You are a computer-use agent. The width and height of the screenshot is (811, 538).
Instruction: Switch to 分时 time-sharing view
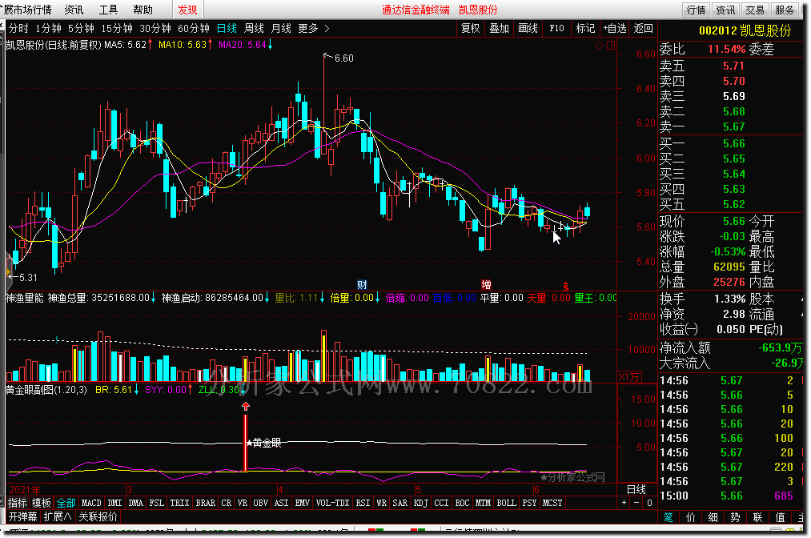tap(18, 29)
